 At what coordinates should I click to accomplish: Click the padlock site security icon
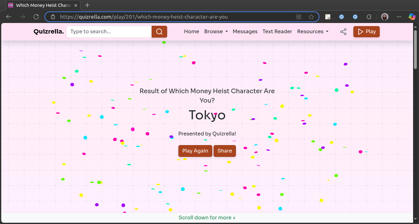tap(53, 17)
